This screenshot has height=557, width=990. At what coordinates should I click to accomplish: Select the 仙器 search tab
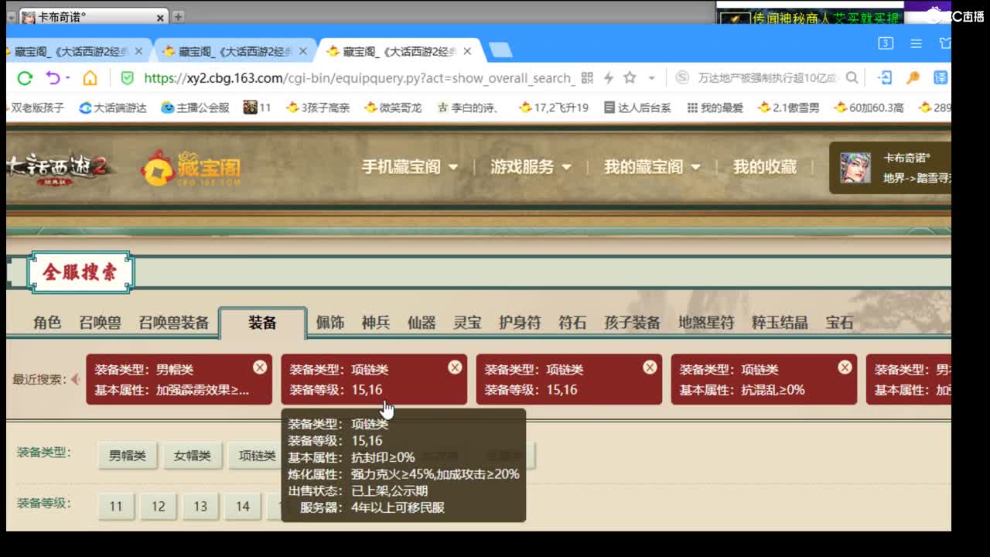tap(422, 323)
